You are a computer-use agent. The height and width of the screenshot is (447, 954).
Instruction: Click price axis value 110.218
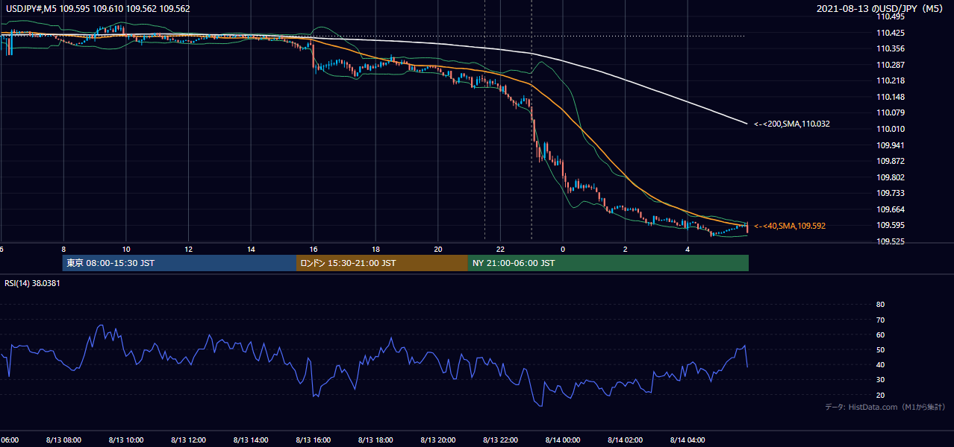pos(890,81)
